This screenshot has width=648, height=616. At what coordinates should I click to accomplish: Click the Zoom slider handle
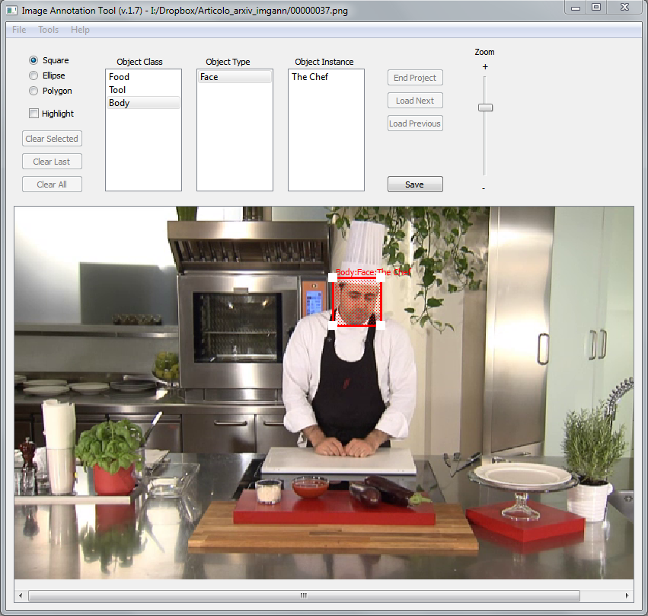(485, 107)
